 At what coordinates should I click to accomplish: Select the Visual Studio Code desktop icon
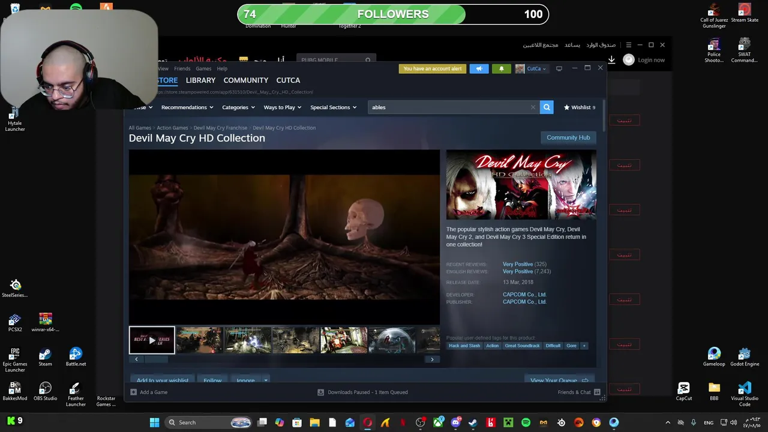coord(744,394)
